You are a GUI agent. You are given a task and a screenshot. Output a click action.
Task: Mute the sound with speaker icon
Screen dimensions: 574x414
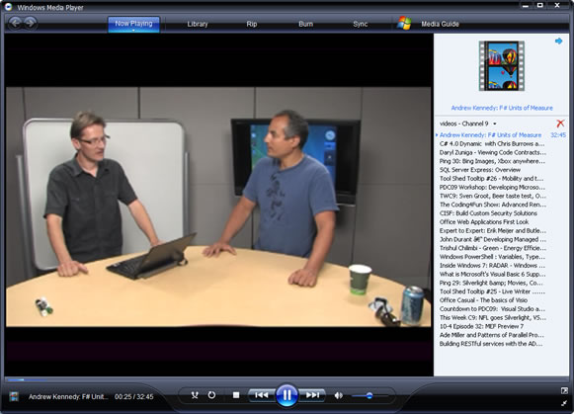[339, 395]
